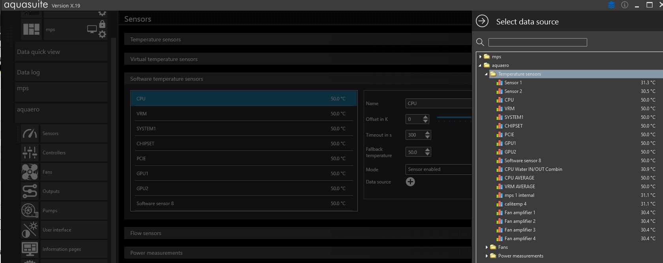
Task: Click the desktop monitor icon on mps row
Action: click(92, 30)
